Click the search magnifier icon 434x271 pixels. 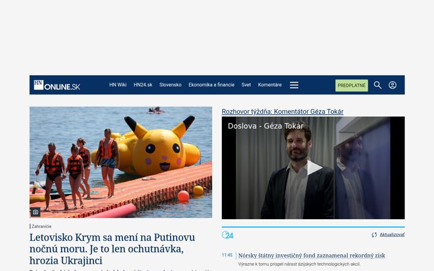click(x=377, y=85)
